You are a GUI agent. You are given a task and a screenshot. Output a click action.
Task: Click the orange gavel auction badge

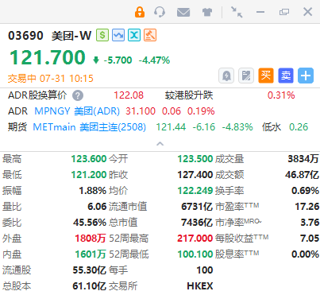tap(150, 35)
